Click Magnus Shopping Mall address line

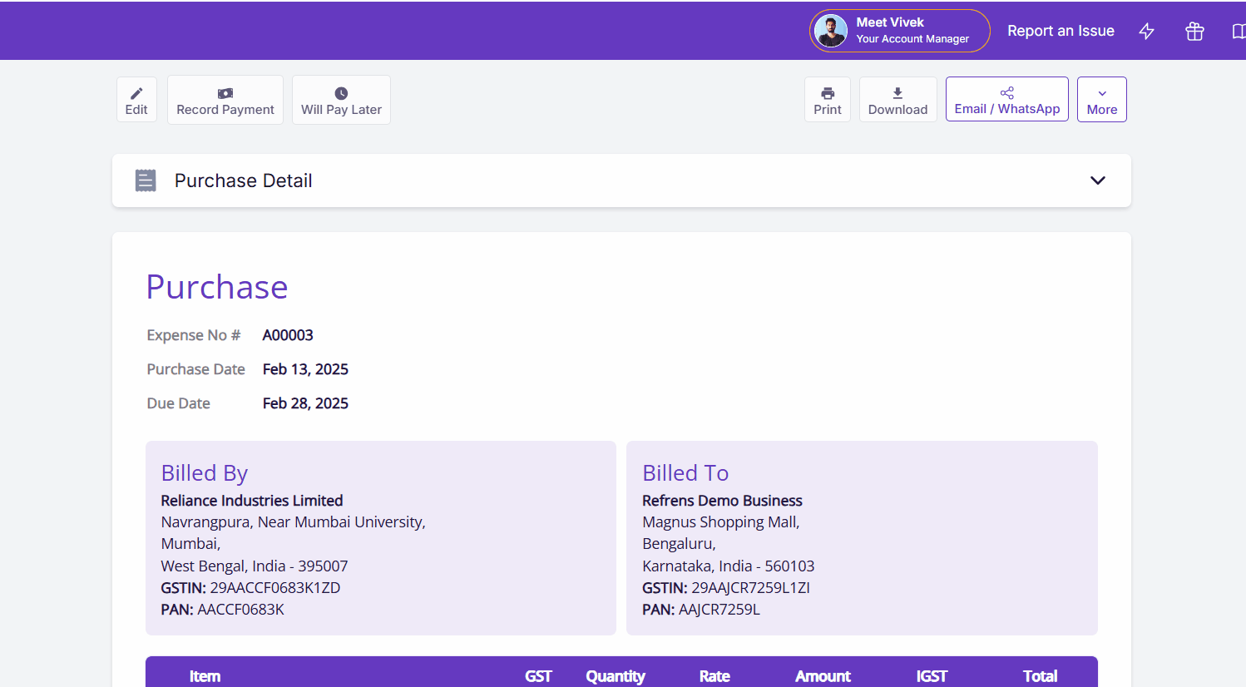pos(720,522)
